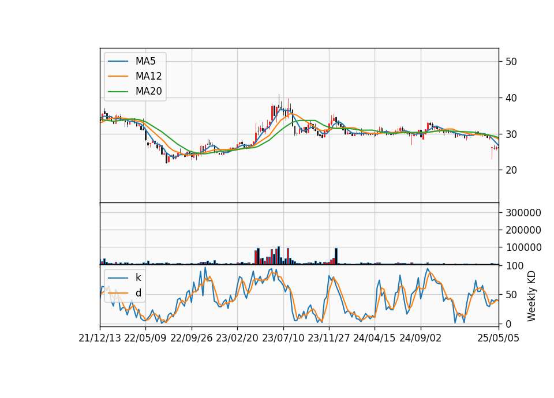Click the orange MA12 line sample in legend
Viewport: 554px width, 398px height.
118,76
